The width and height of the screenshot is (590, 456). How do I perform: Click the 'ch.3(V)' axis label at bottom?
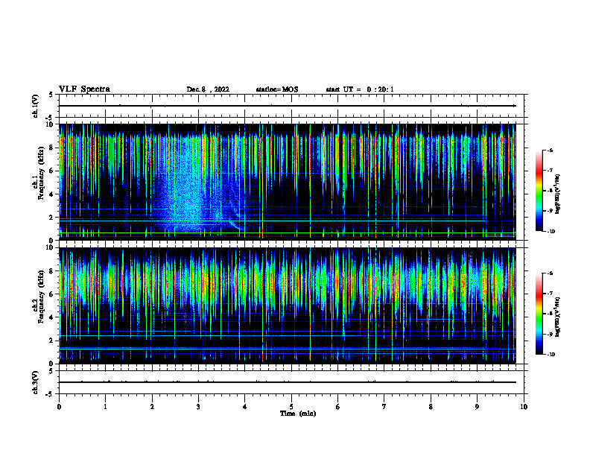(x=36, y=382)
